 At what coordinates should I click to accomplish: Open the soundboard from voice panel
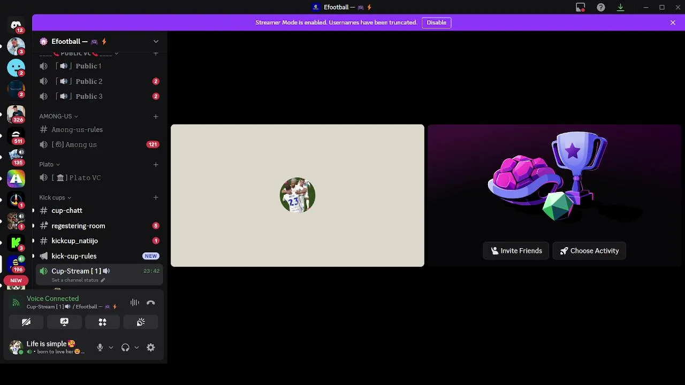click(141, 322)
